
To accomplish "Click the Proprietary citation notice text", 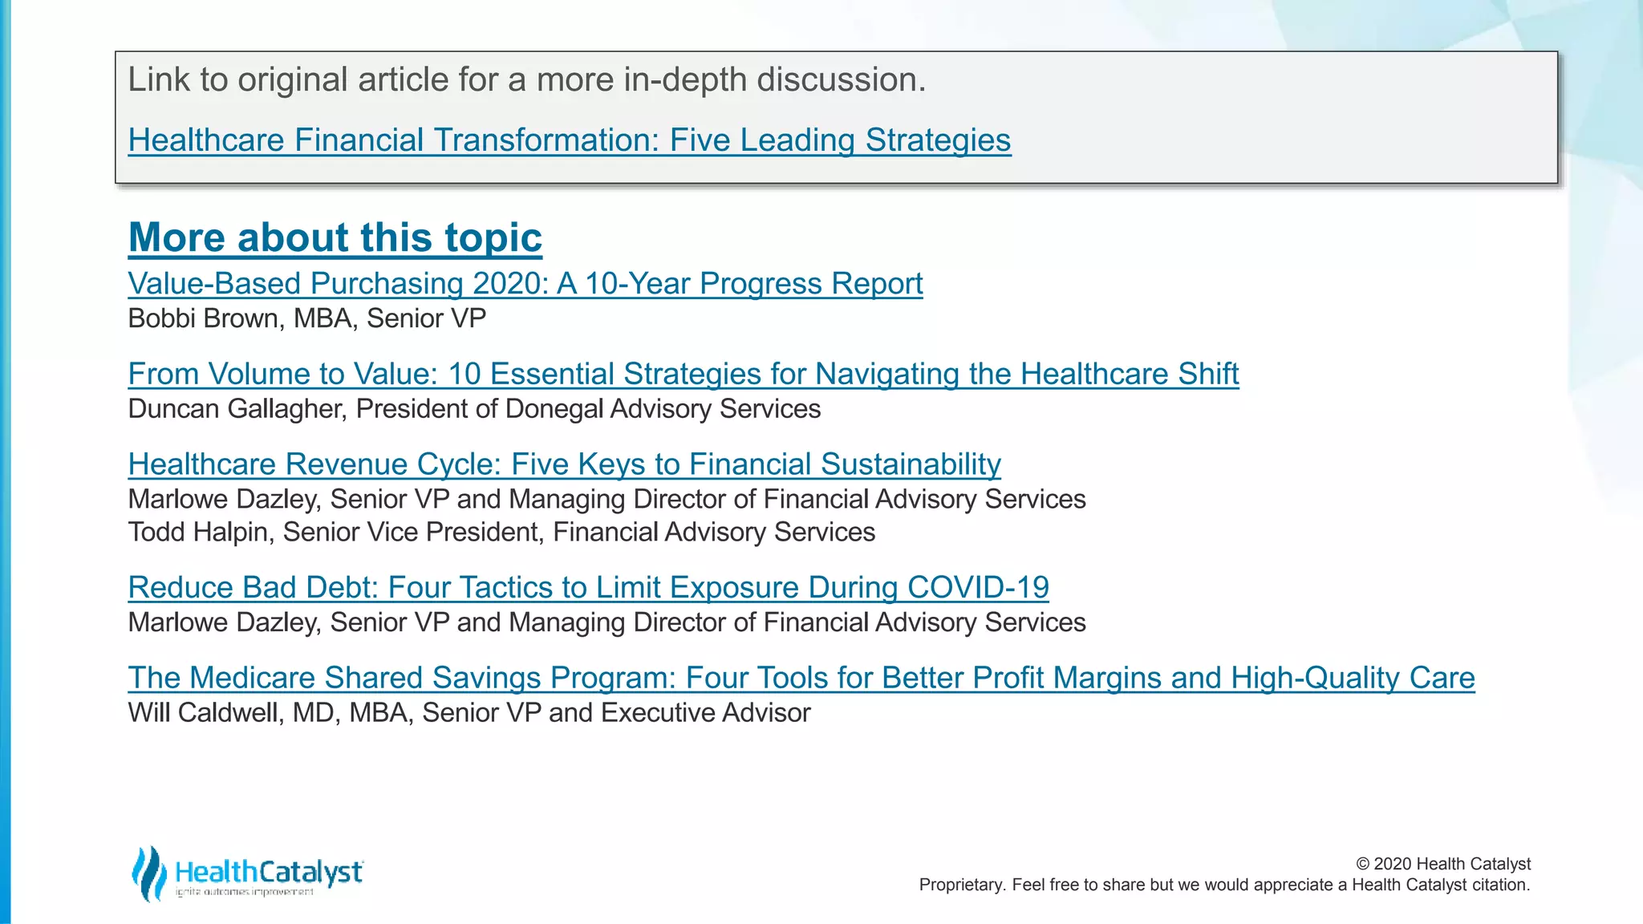I will pos(1224,885).
